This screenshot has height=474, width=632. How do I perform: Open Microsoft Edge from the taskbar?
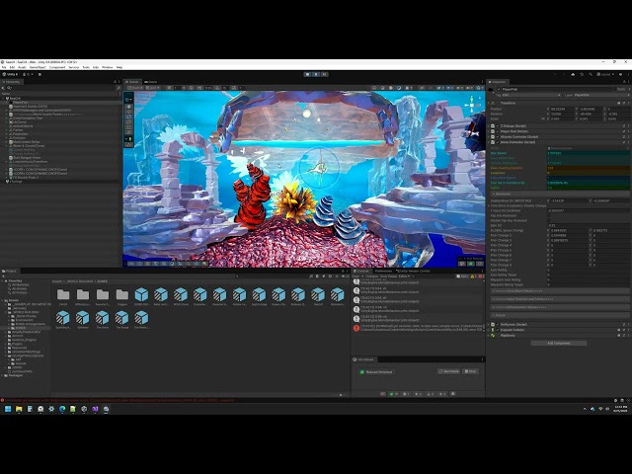(x=62, y=409)
